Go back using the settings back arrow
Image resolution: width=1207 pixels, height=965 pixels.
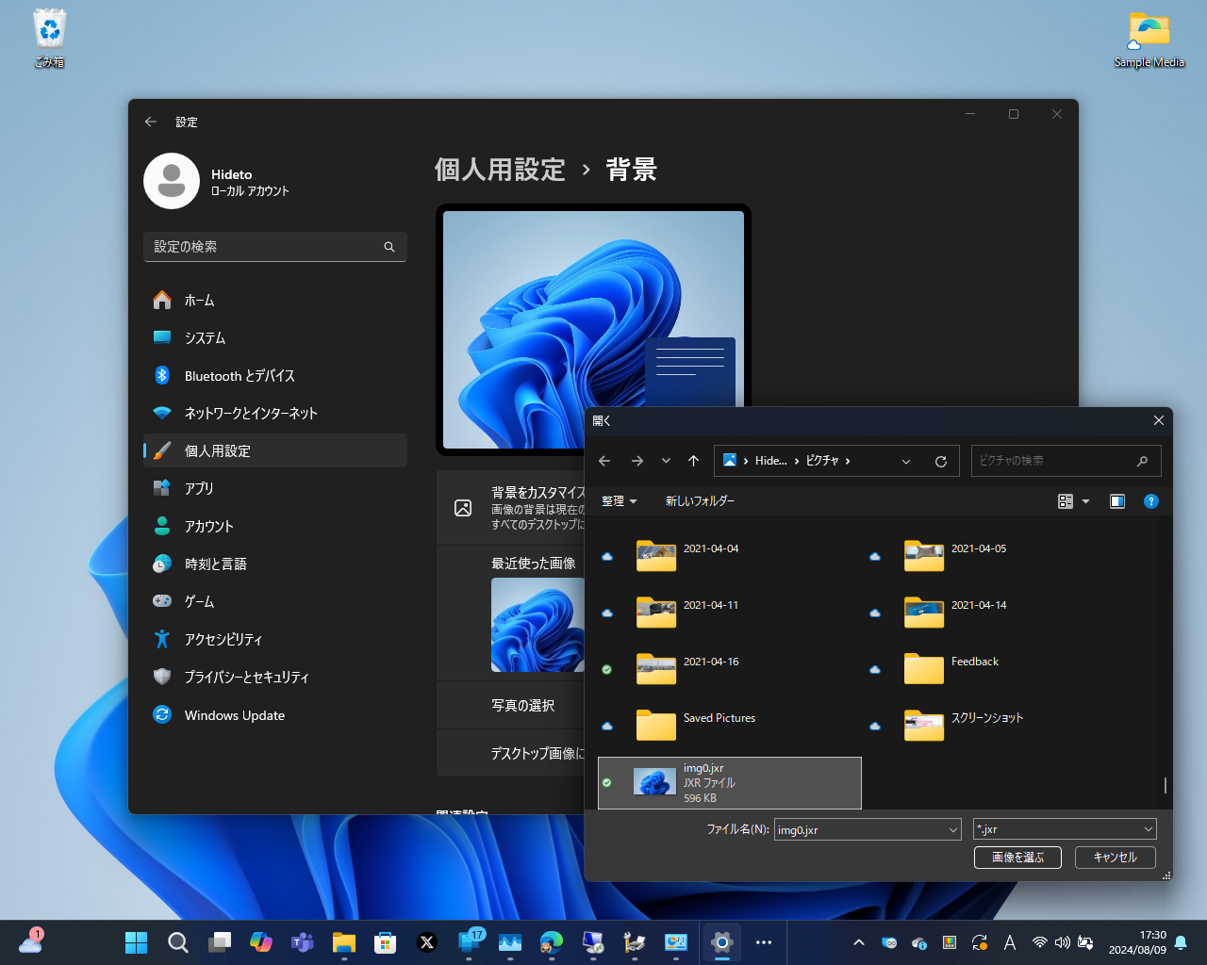(x=150, y=122)
